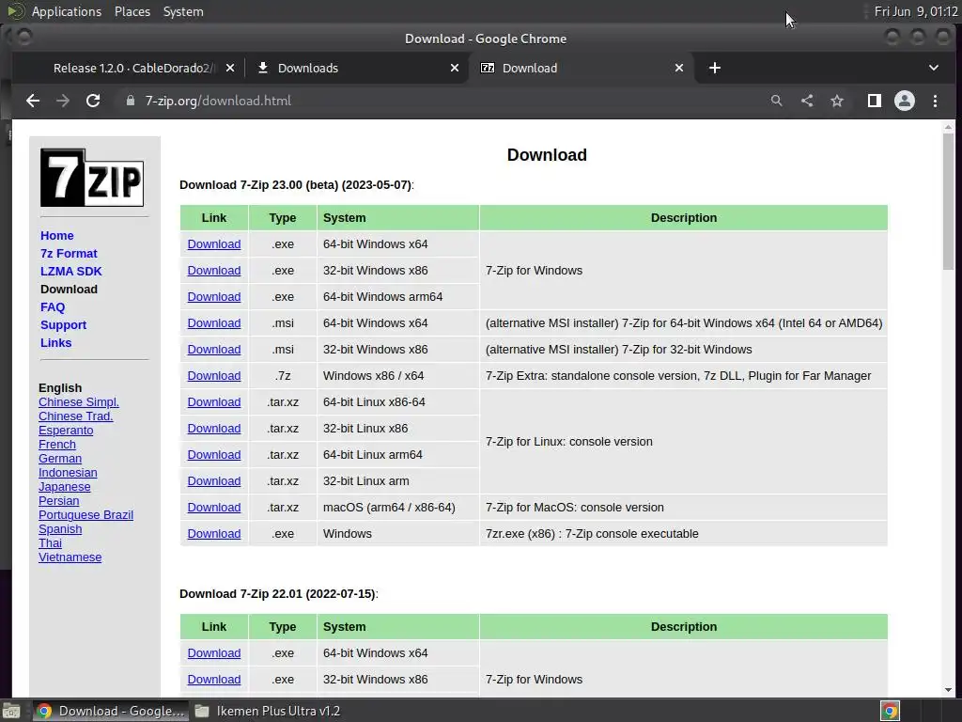The image size is (962, 722).
Task: Switch language to Chinese Simpl.
Action: coord(79,402)
